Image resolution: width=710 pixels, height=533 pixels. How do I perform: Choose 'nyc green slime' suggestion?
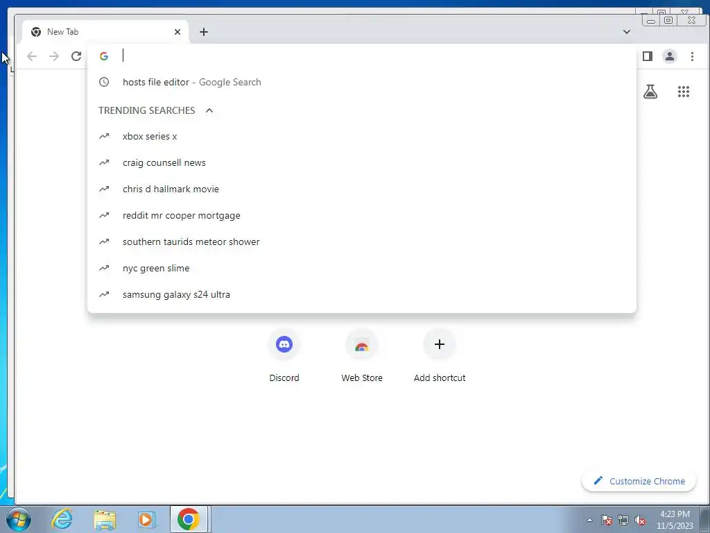[362, 268]
